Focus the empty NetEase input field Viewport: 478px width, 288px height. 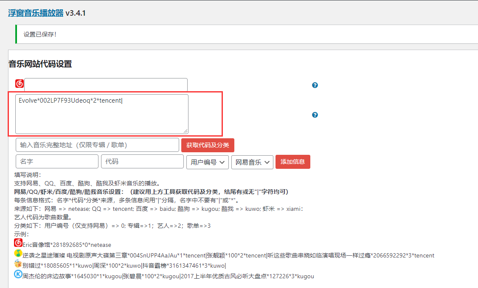[x=106, y=85]
